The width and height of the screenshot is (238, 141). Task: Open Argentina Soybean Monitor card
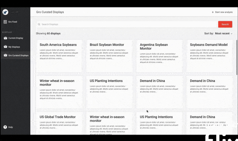pos(159,56)
